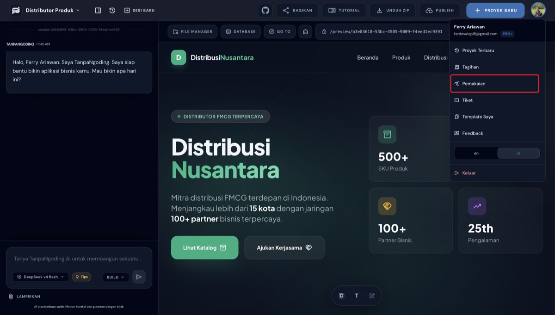
Task: Click the 25th Pengalaman stat card
Action: 500,220
